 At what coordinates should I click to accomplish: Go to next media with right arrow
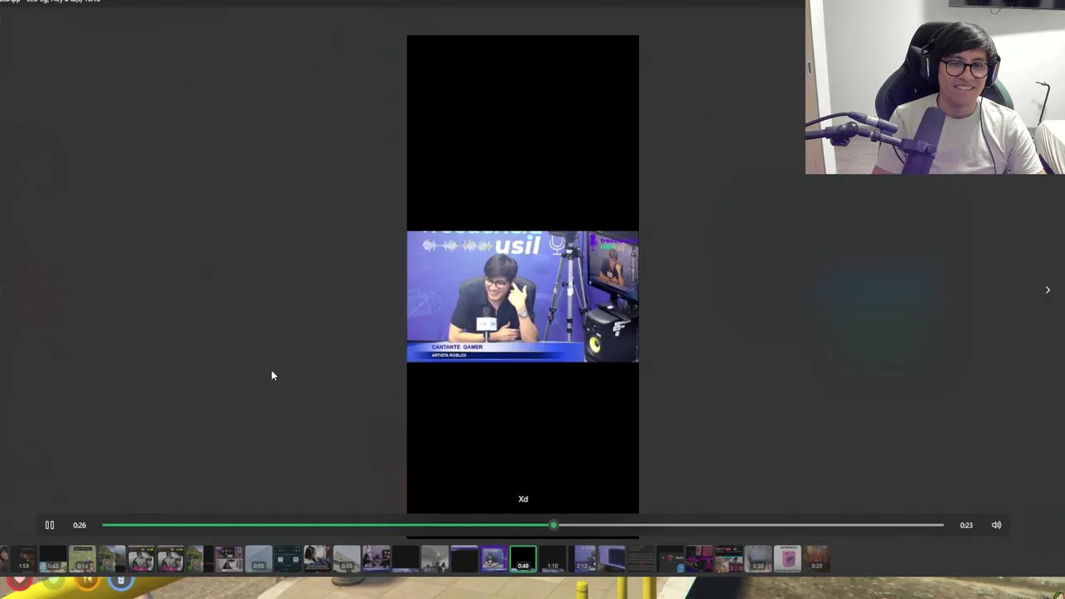coord(1048,290)
